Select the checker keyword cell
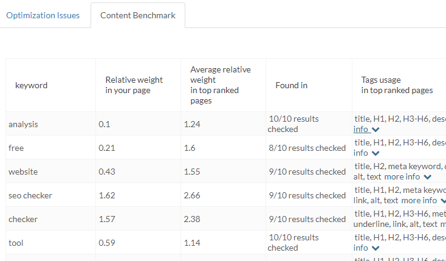This screenshot has height=261, width=446. (x=50, y=219)
